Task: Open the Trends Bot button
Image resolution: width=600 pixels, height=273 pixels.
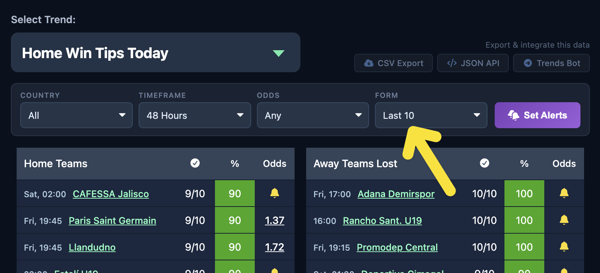Action: click(552, 63)
